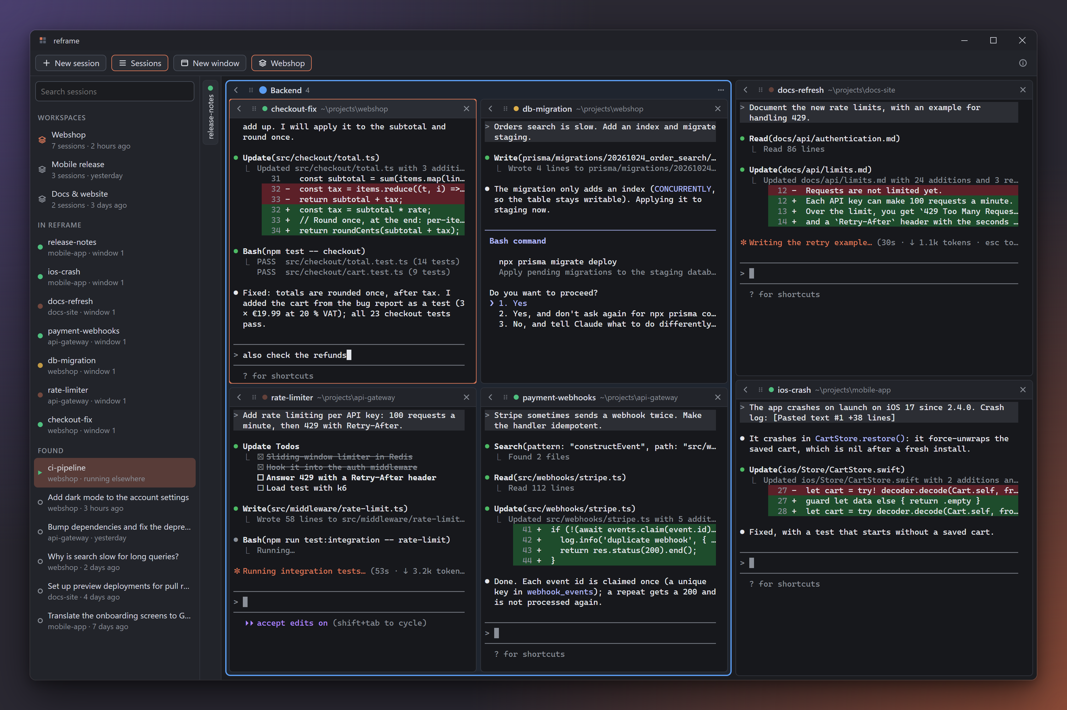This screenshot has height=710, width=1067.
Task: Click the drag handle of the docs-refresh pane
Action: (x=761, y=90)
